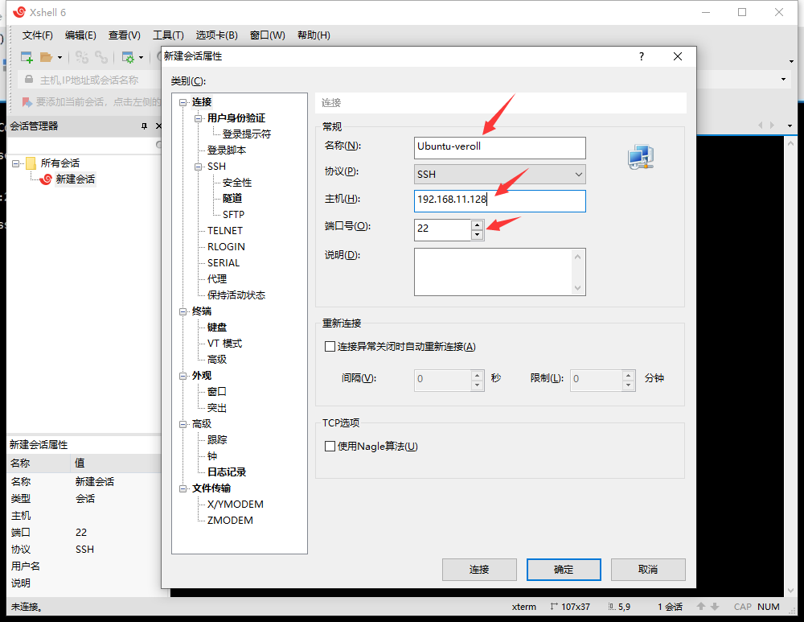This screenshot has width=804, height=622.
Task: Open the 窗口(W) menu
Action: (267, 35)
